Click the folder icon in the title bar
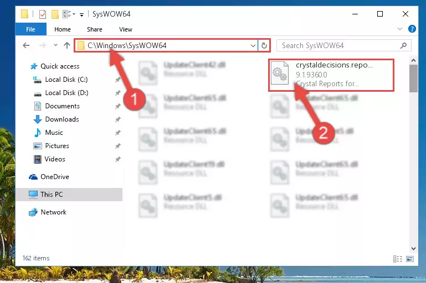The width and height of the screenshot is (426, 283). click(24, 14)
